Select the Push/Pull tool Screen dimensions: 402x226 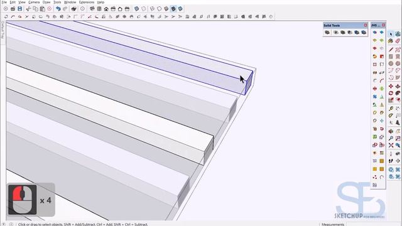tap(398, 86)
